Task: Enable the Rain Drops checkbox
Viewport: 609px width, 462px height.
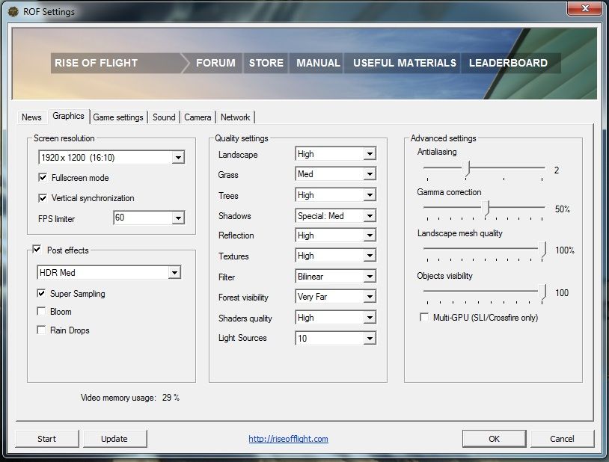Action: [41, 330]
